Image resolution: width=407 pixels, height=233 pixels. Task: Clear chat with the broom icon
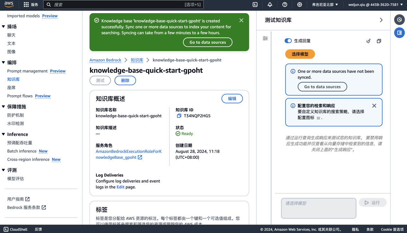368,41
